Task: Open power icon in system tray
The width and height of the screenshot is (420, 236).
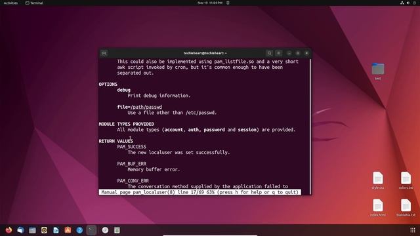Action: coord(414,3)
